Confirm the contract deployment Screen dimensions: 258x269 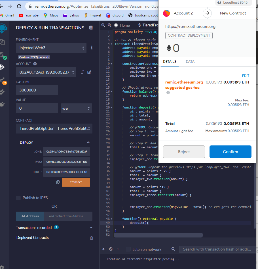click(x=230, y=152)
